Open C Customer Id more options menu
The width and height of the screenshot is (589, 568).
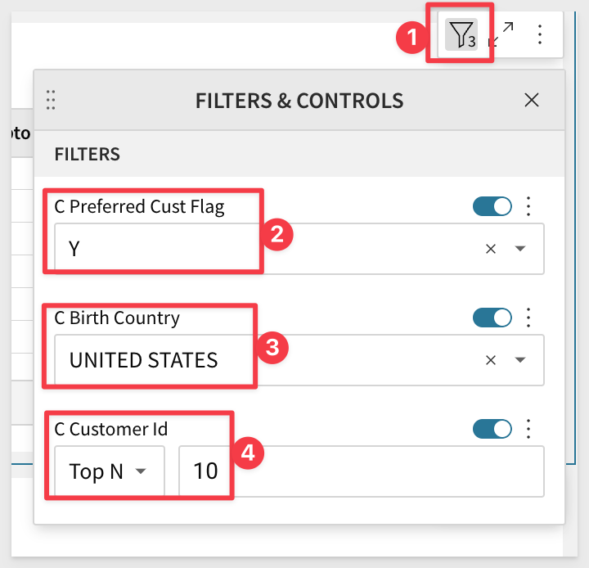(528, 429)
